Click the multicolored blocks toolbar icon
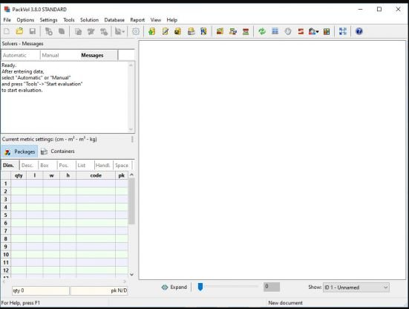 click(x=327, y=31)
